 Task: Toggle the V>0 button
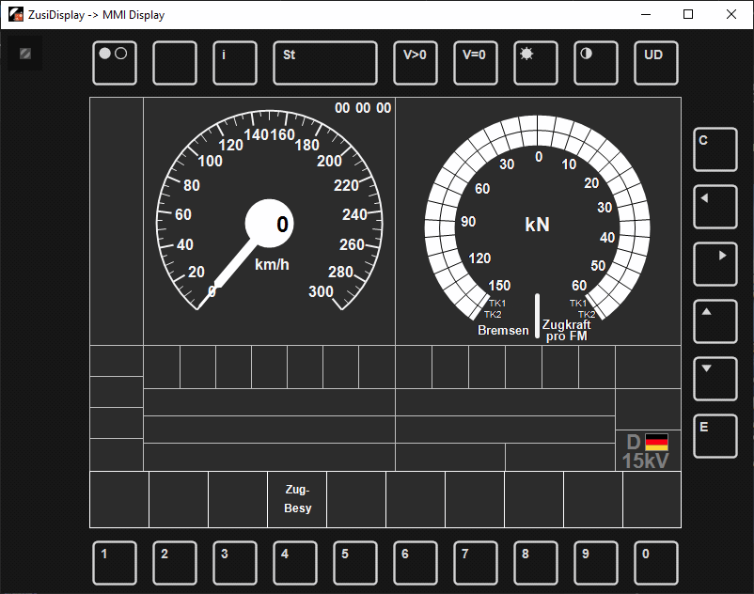(416, 63)
